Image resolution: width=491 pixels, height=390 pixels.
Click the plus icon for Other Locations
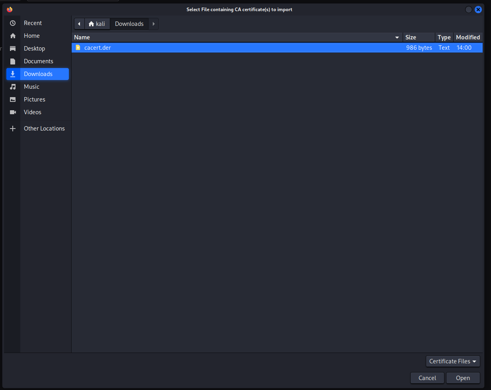point(13,129)
